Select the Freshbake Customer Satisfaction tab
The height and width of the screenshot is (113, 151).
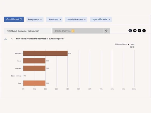coord(28,31)
